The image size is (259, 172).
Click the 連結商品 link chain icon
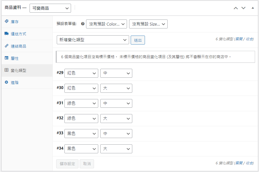pos(7,46)
